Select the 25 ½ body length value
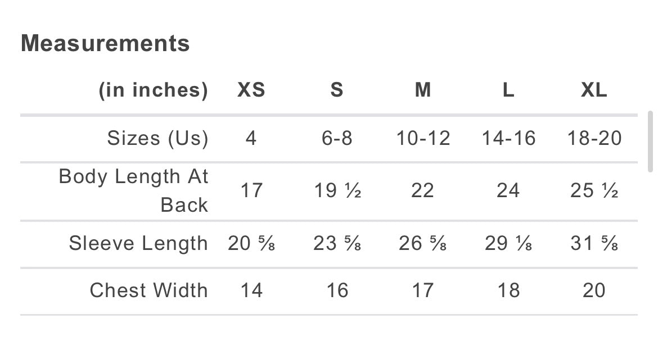 (594, 191)
